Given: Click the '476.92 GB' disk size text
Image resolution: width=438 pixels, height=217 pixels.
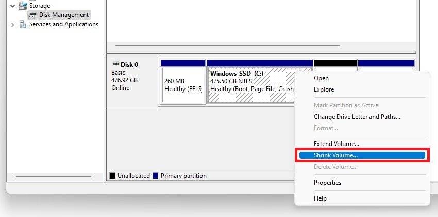Looking at the screenshot, I should tap(124, 80).
